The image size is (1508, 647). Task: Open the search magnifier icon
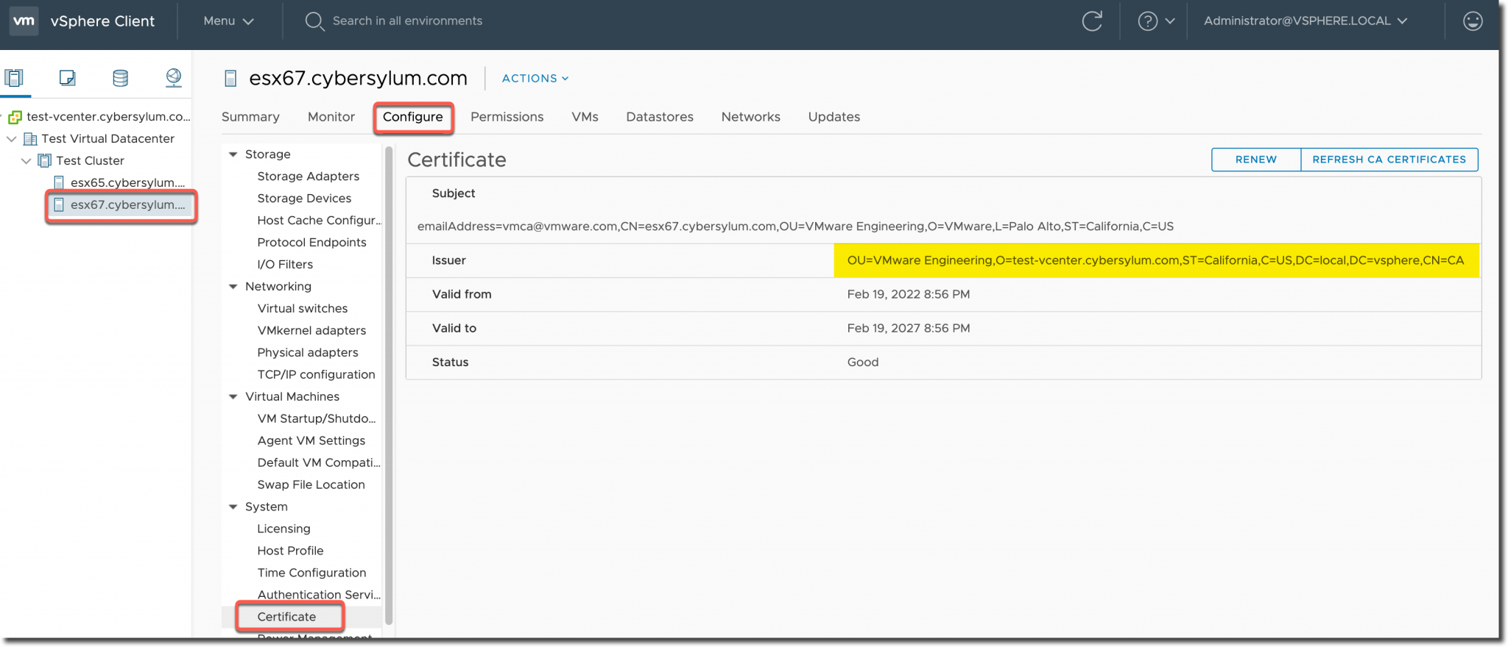[314, 21]
